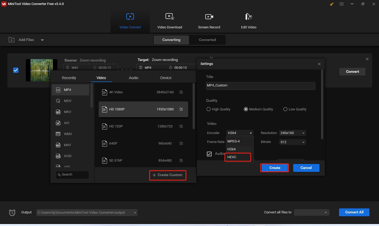
Task: Select Medium Quality radio button
Action: (246, 109)
